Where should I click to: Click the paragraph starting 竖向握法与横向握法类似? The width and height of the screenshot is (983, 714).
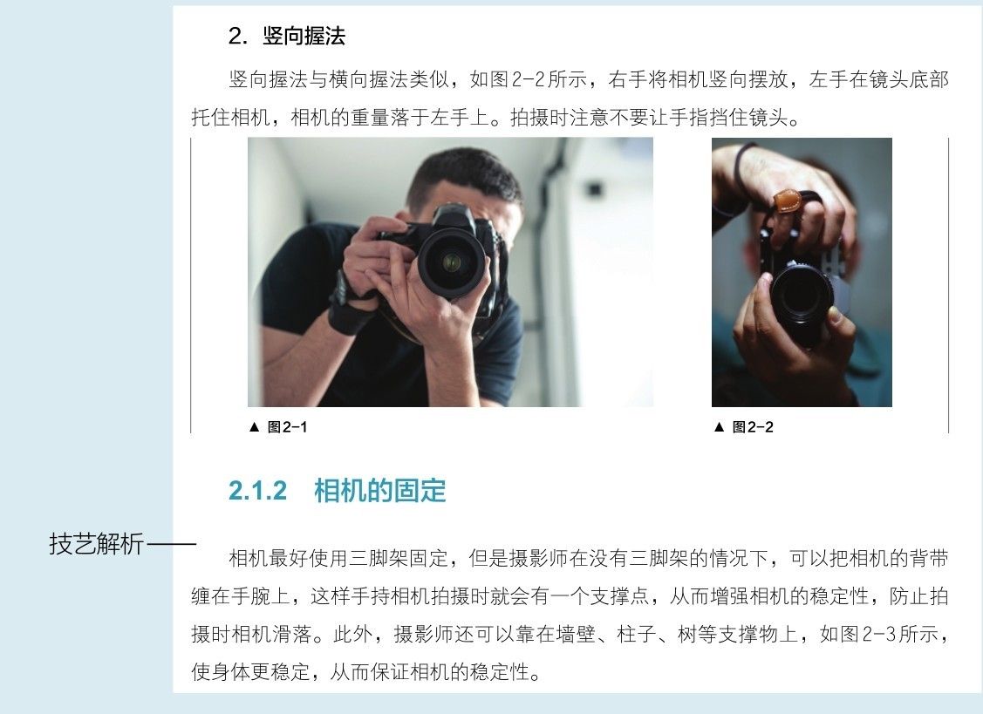point(570,99)
